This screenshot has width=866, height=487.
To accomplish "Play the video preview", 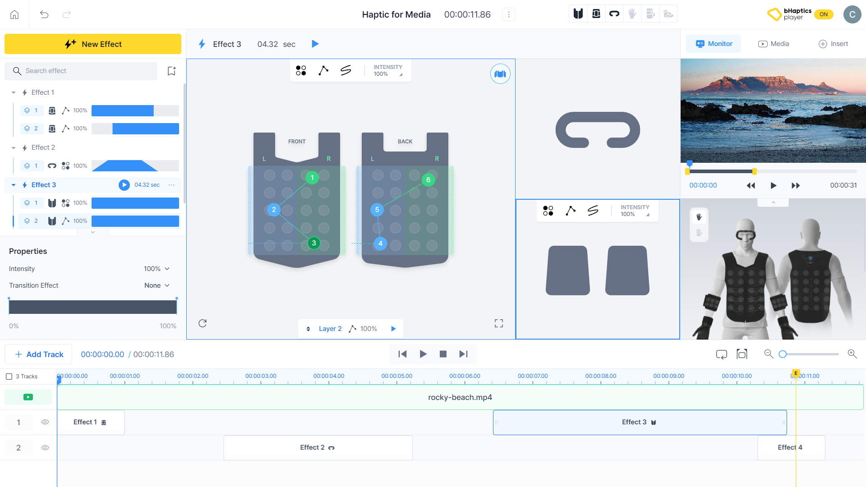I will 774,185.
